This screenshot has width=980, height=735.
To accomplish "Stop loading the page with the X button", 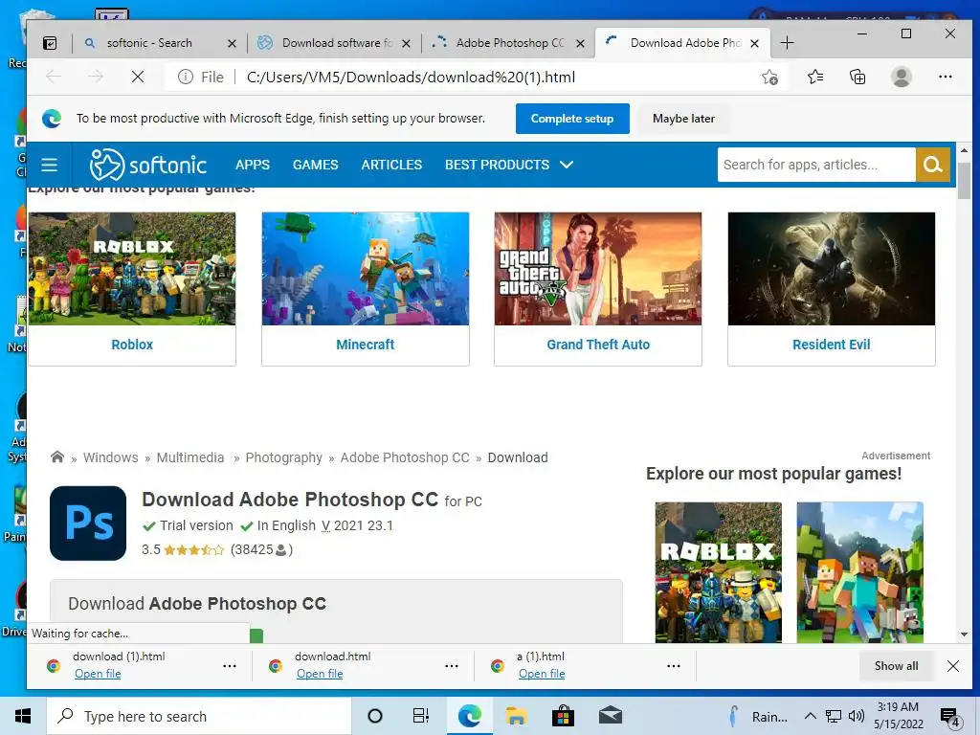I will pos(138,77).
